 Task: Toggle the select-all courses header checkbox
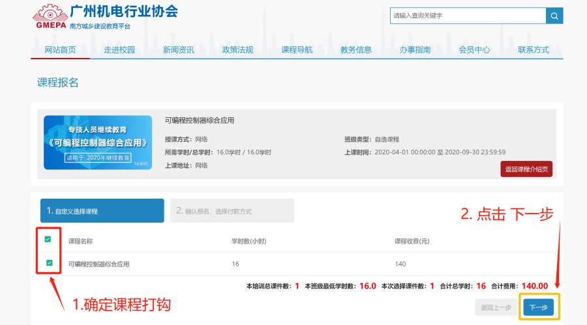point(48,240)
